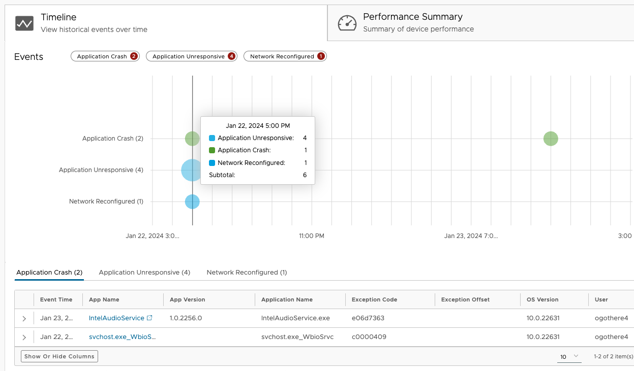This screenshot has height=371, width=634.
Task: Expand the svchost.exe_WbioSrvc crash row
Action: [24, 337]
